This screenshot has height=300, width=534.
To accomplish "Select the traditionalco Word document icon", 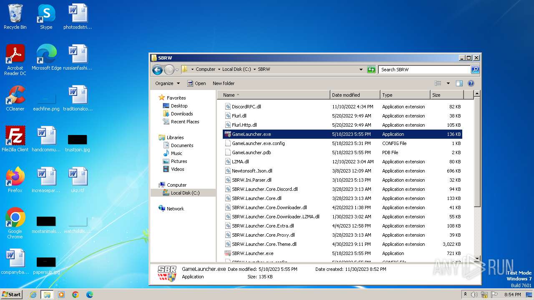I will click(x=78, y=98).
